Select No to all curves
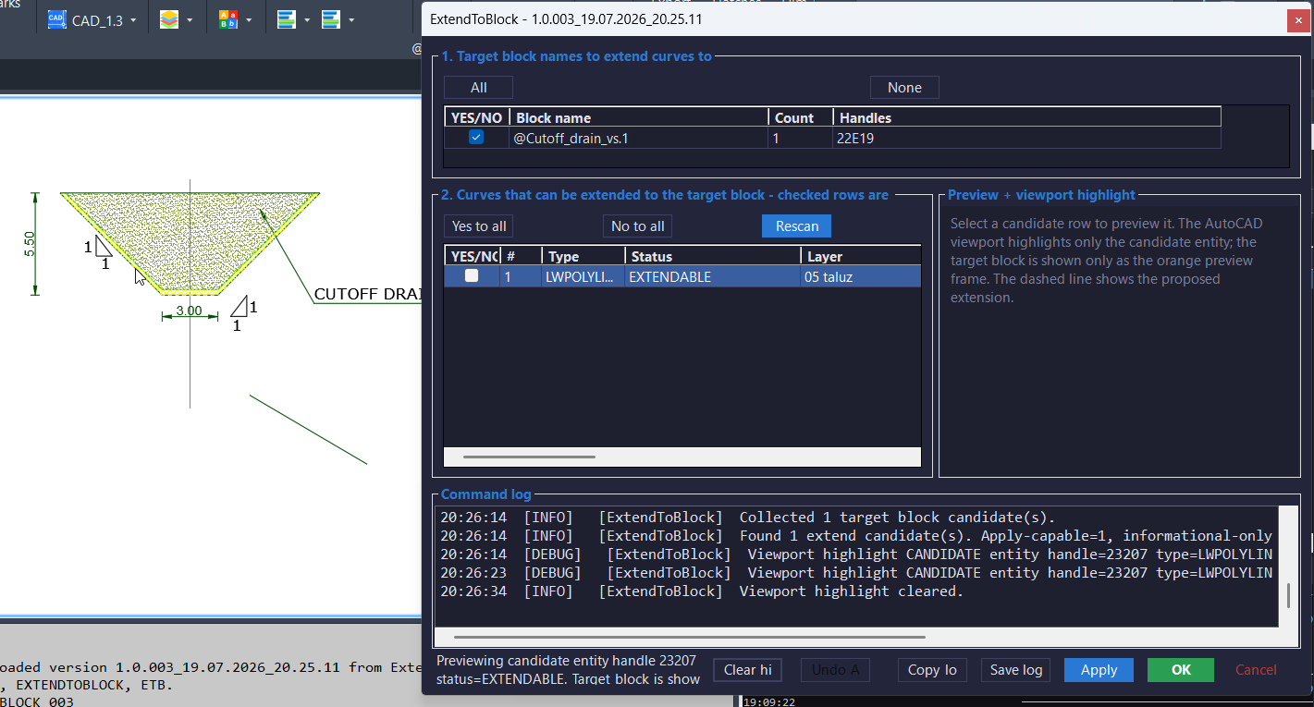 [637, 226]
